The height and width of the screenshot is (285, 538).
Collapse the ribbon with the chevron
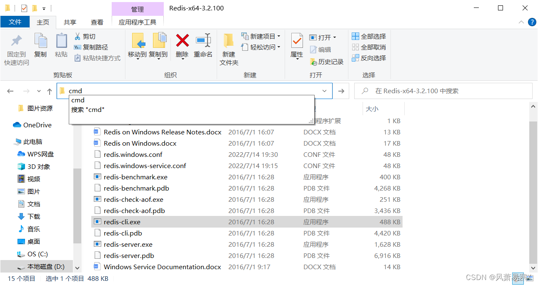[x=521, y=22]
